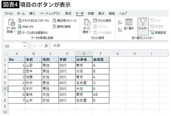Screen dimensions: 171x116
Task: Switch to the ホーム tab
Action: 21,14
